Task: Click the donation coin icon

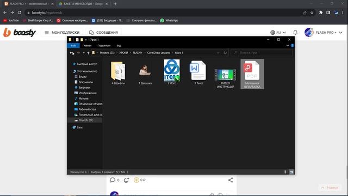Action: 136,180
